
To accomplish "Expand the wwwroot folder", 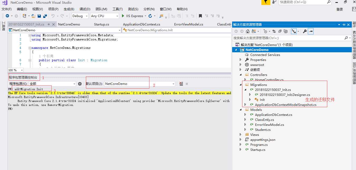I will click(x=240, y=65).
